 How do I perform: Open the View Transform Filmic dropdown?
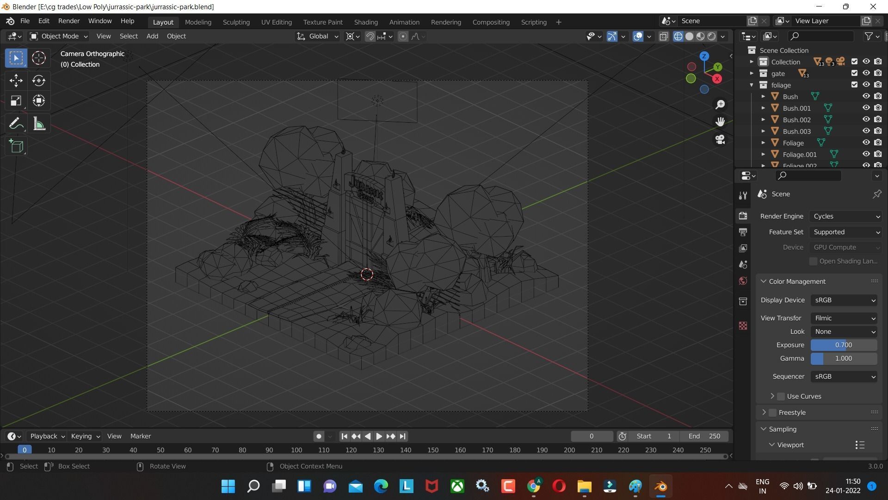(x=844, y=318)
